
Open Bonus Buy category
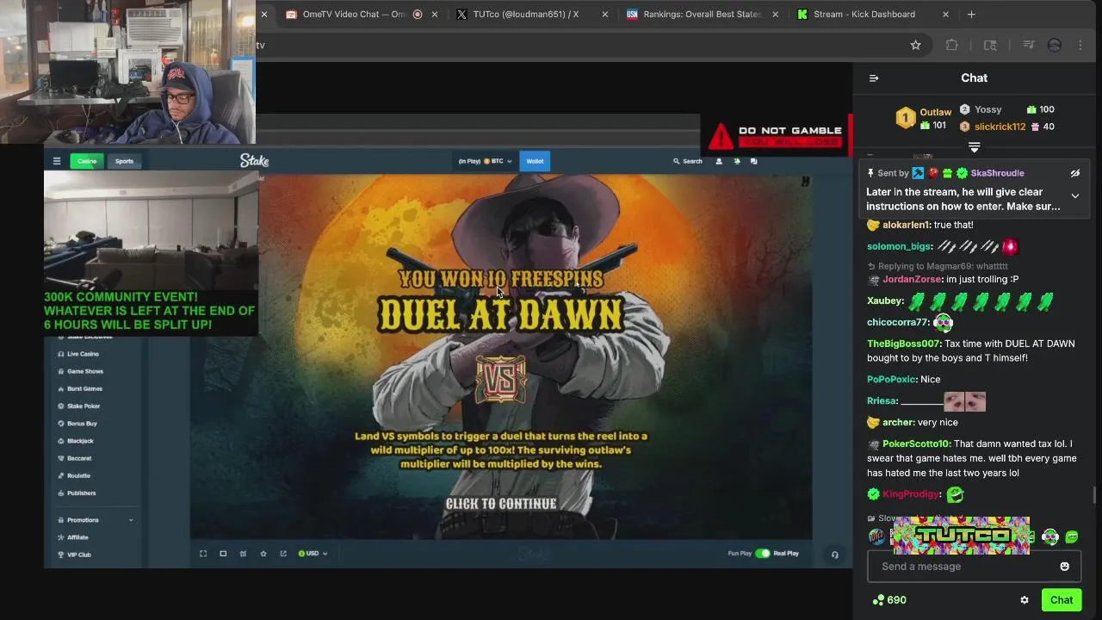tap(82, 424)
